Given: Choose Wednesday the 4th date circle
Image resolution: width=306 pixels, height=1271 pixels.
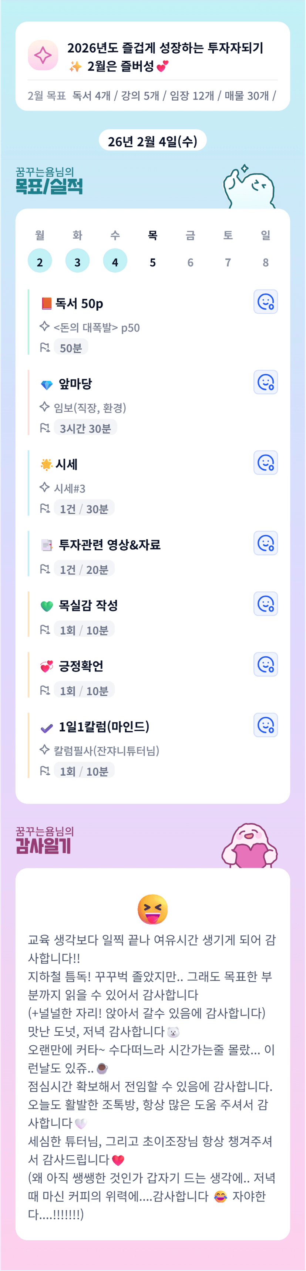Looking at the screenshot, I should [x=115, y=261].
